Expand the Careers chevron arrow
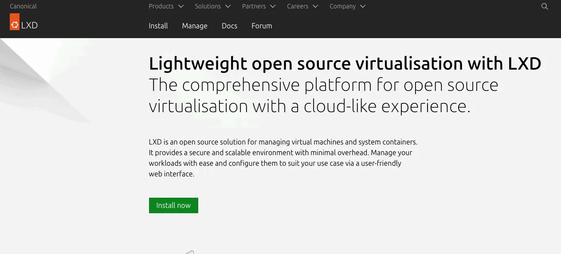561x254 pixels. pyautogui.click(x=315, y=6)
